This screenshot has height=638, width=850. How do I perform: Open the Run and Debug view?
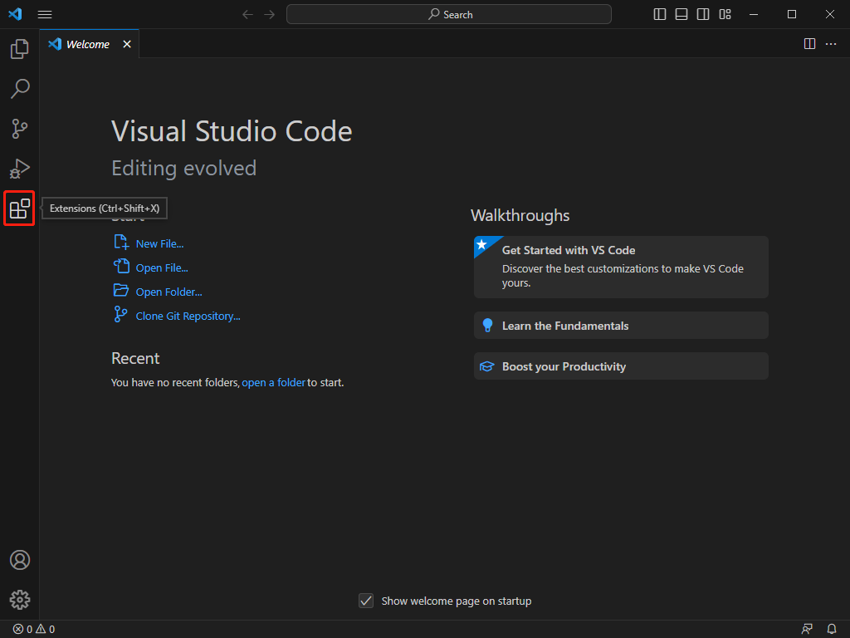[x=20, y=169]
